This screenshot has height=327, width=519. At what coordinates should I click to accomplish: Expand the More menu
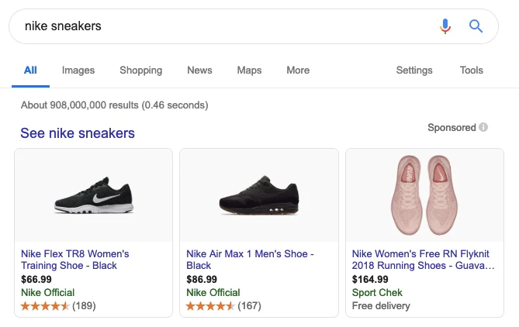pos(298,71)
